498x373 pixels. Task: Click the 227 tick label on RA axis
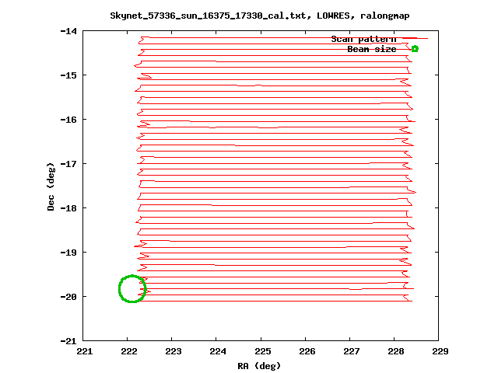[352, 351]
